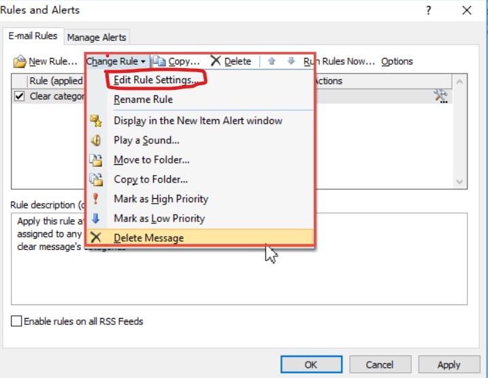Click the Delete X icon in toolbar
The width and height of the screenshot is (488, 378).
click(x=215, y=61)
